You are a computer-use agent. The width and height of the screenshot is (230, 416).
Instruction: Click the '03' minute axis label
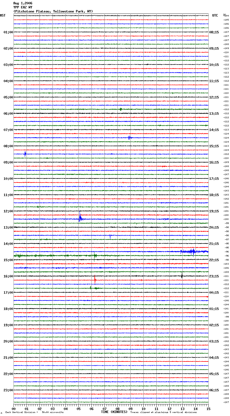pyautogui.click(x=53, y=409)
